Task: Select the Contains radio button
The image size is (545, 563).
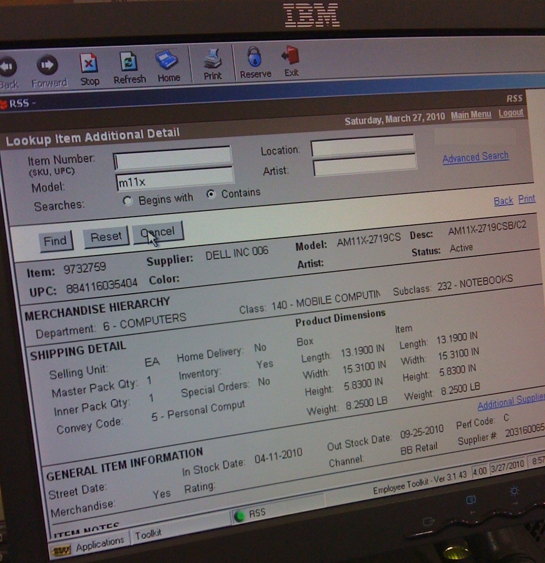Action: pyautogui.click(x=211, y=194)
